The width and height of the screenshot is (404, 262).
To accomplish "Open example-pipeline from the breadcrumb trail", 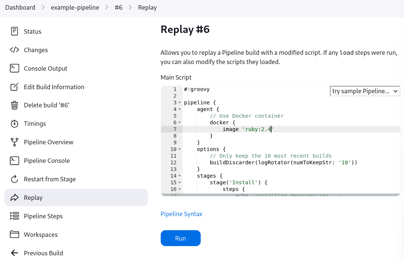I will pos(75,7).
